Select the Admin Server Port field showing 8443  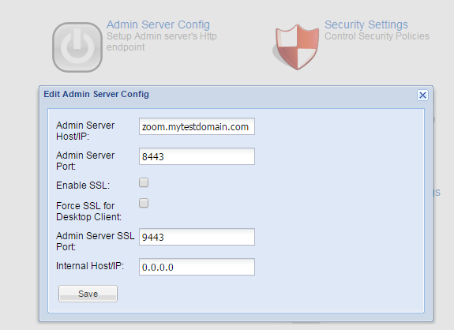pos(197,156)
